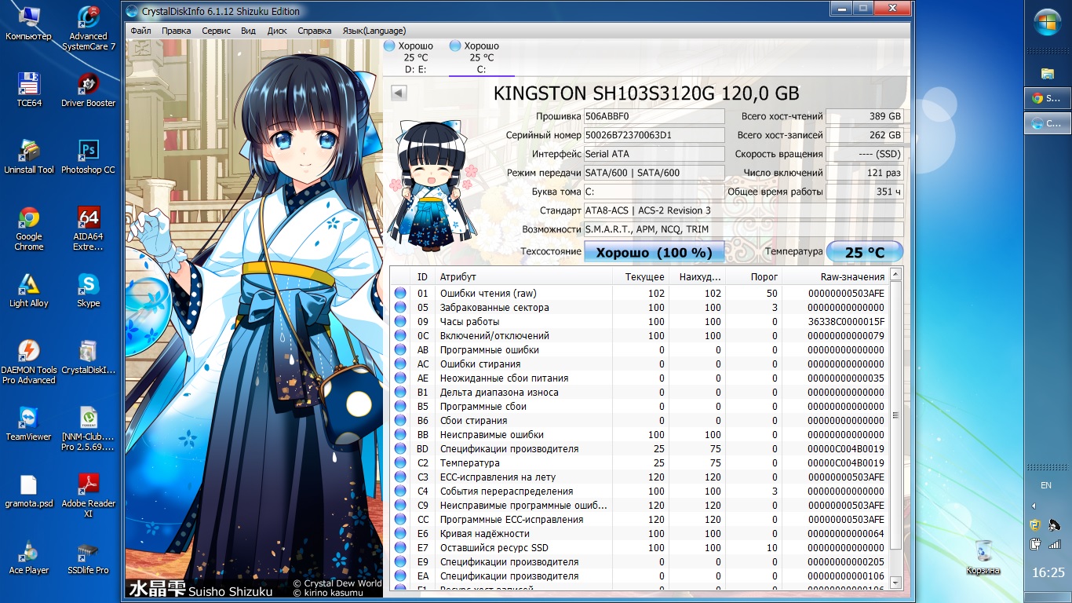Select the Корзина recycle bin icon

(x=983, y=557)
